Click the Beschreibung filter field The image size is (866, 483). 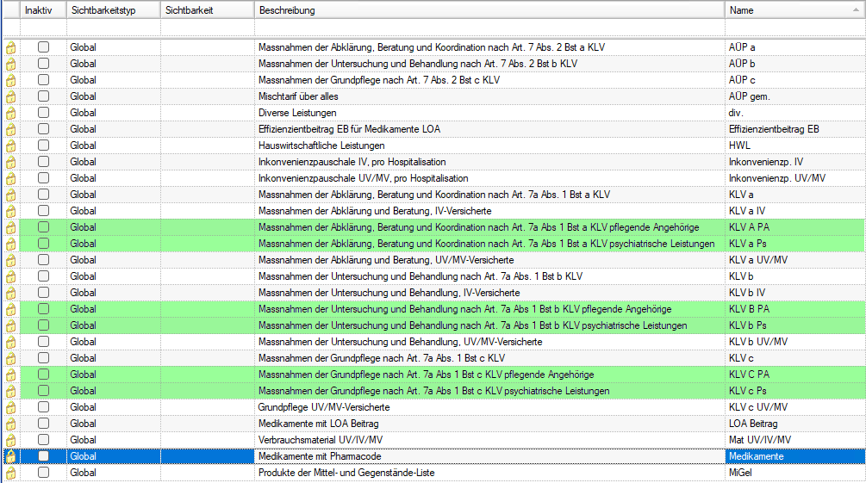pyautogui.click(x=489, y=27)
